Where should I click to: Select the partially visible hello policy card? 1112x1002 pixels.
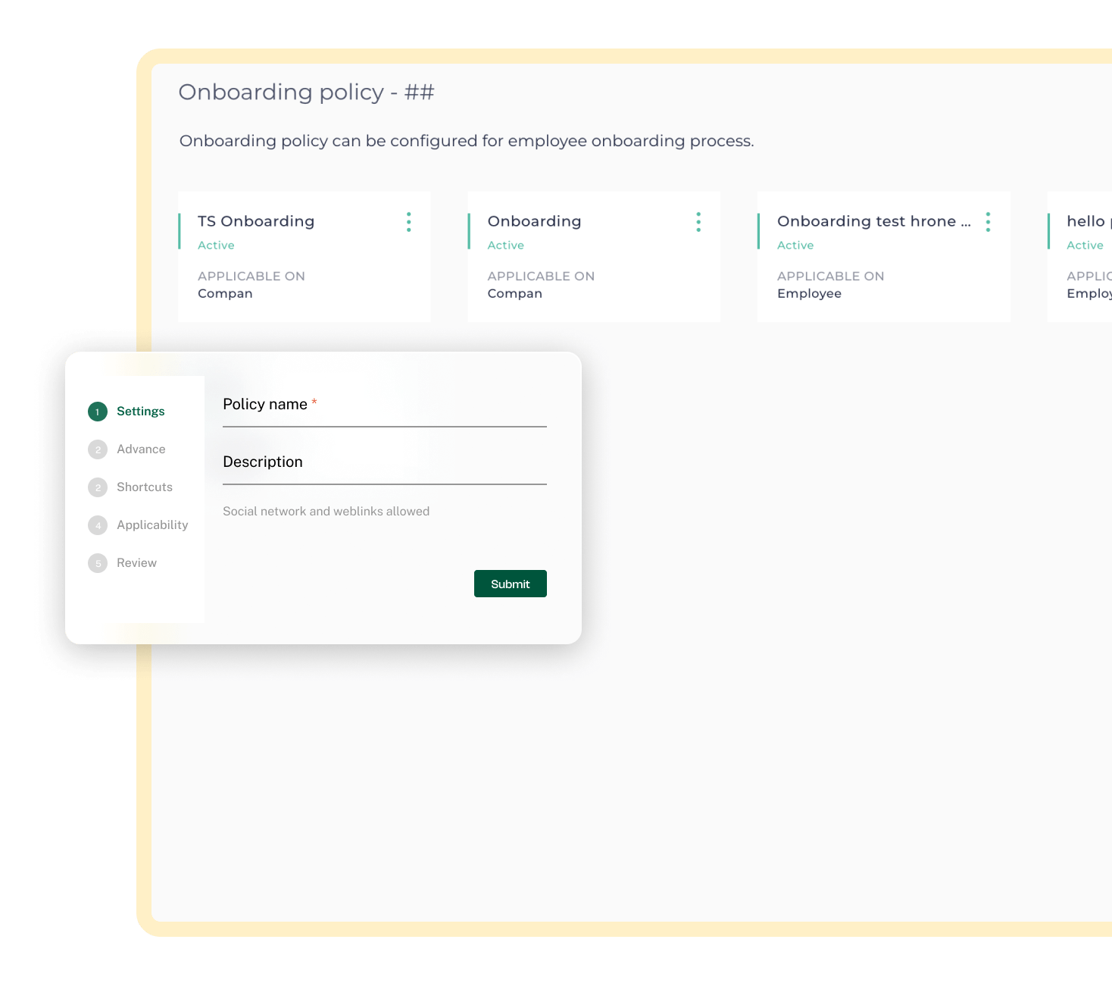(1085, 221)
